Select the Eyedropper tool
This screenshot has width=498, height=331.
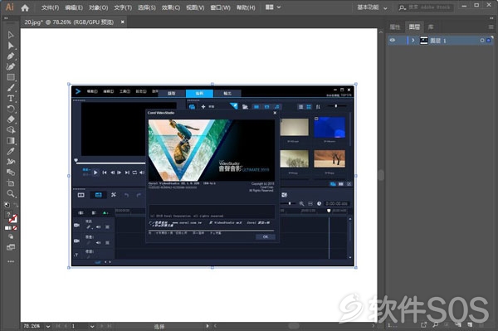(x=11, y=151)
